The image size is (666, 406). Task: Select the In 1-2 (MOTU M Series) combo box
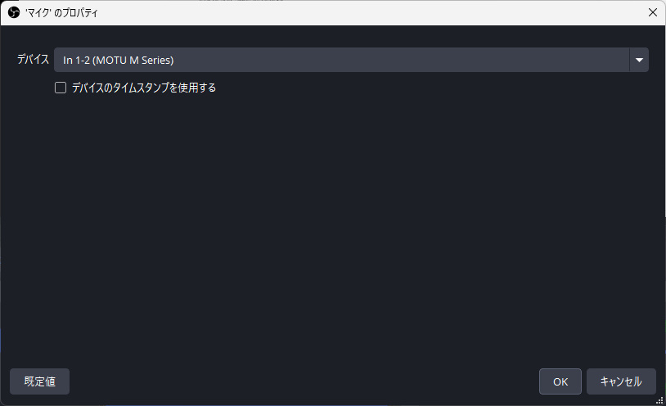[x=341, y=60]
